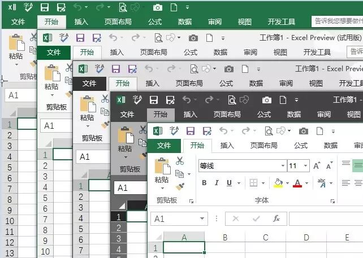The image size is (363, 258).
Task: Open 文件 tab in second white window
Action: pos(54,53)
